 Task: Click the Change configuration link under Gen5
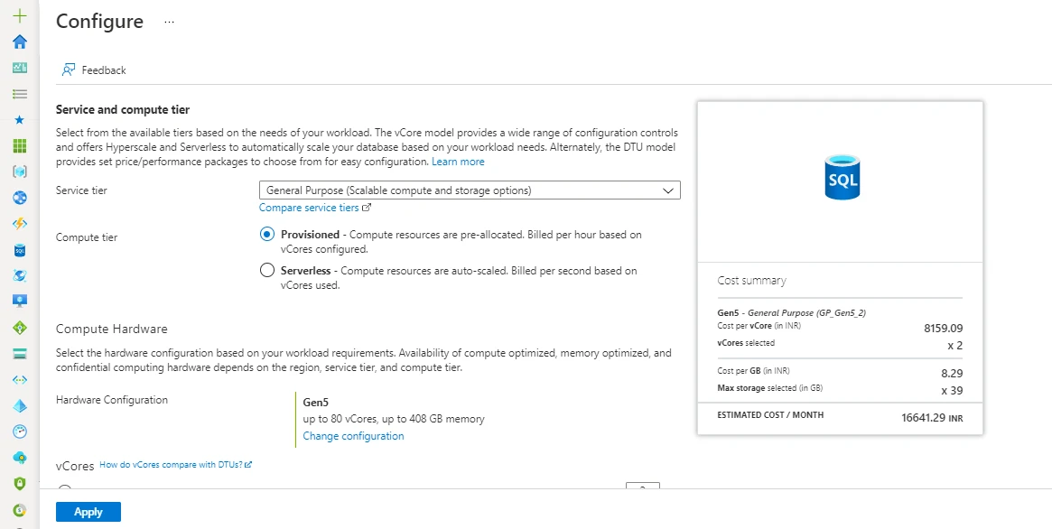(x=352, y=435)
